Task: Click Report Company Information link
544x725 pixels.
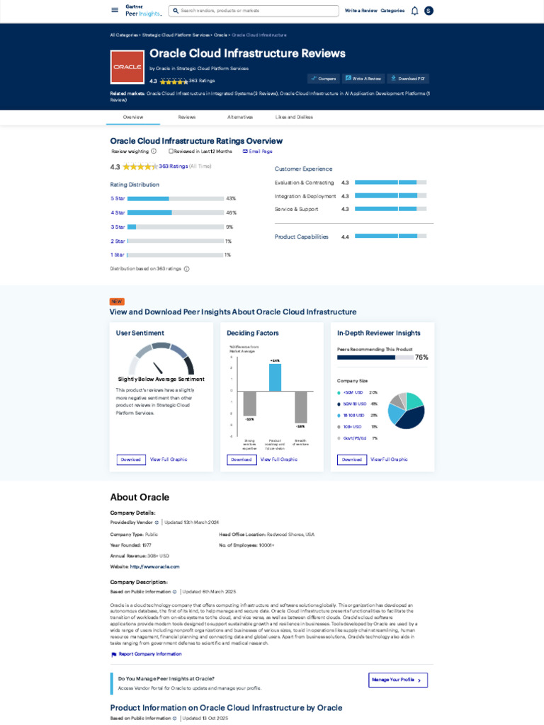Action: tap(150, 654)
